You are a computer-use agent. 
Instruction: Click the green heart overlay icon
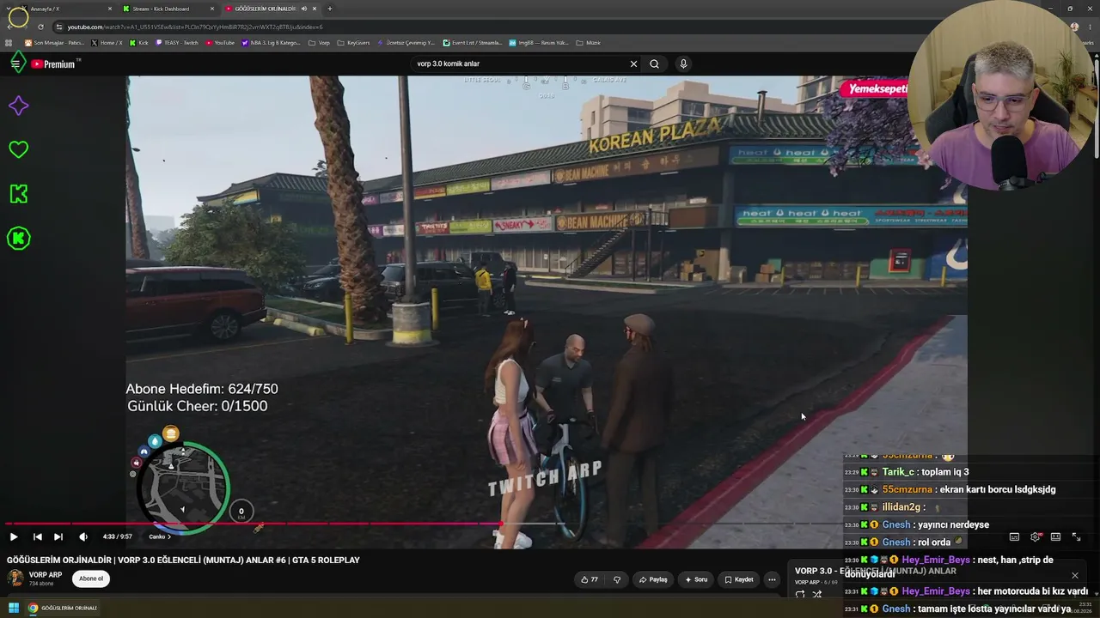(18, 149)
